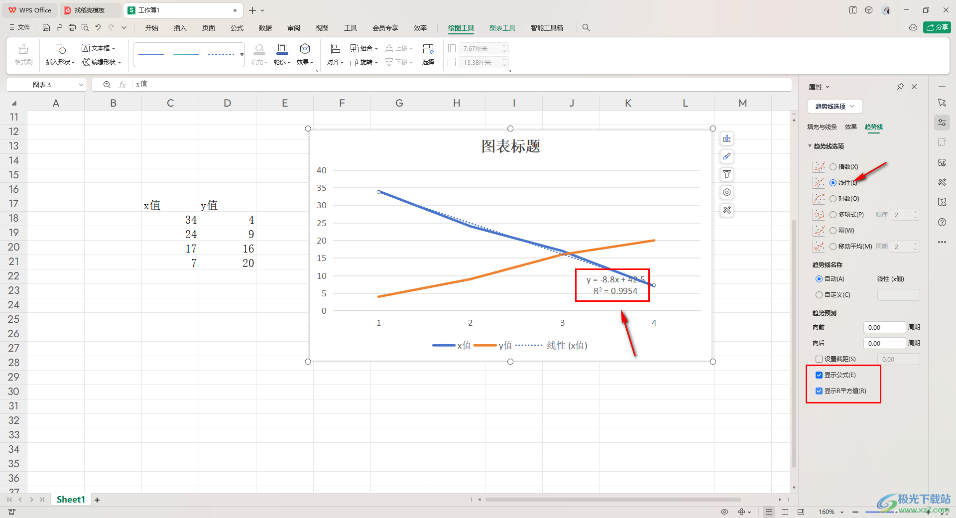Image resolution: width=956 pixels, height=518 pixels.
Task: Click the Backward forecast period field
Action: pos(884,343)
